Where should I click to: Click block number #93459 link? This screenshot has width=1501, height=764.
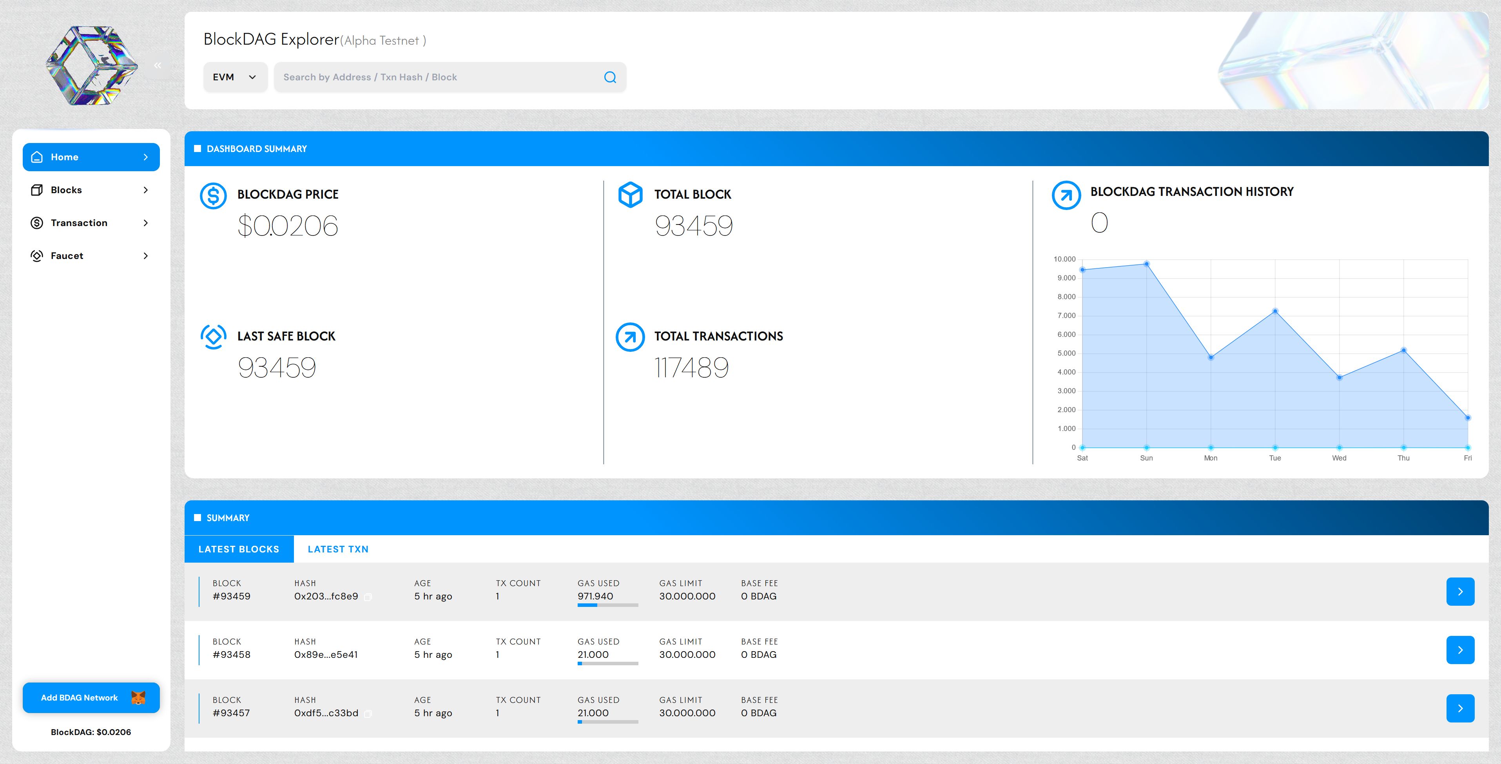(231, 596)
